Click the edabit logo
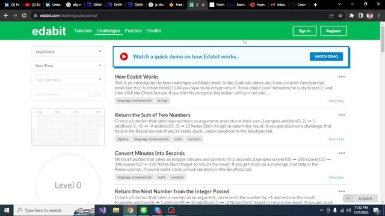Viewport: 385px width, 216px height. click(x=49, y=31)
